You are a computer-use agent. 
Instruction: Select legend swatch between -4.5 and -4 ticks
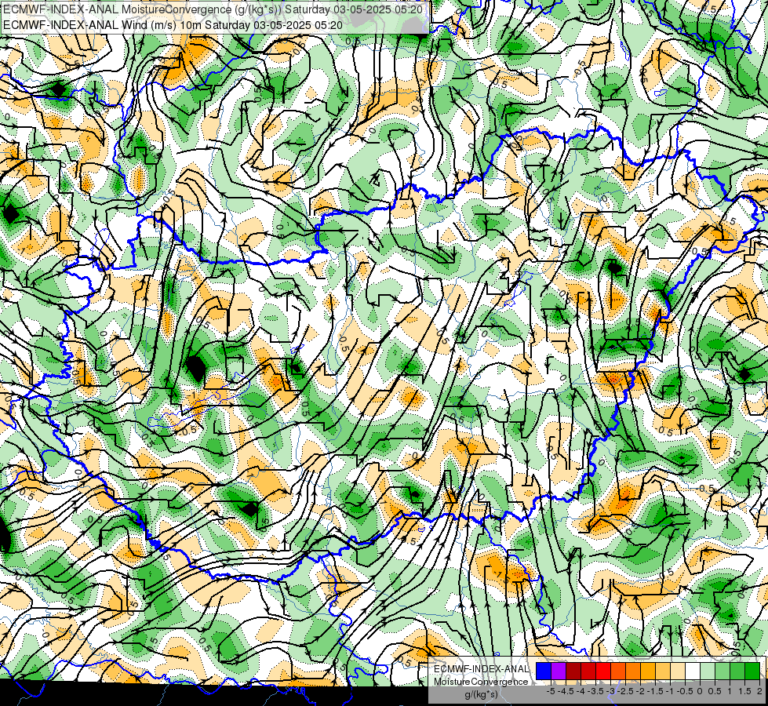[573, 671]
